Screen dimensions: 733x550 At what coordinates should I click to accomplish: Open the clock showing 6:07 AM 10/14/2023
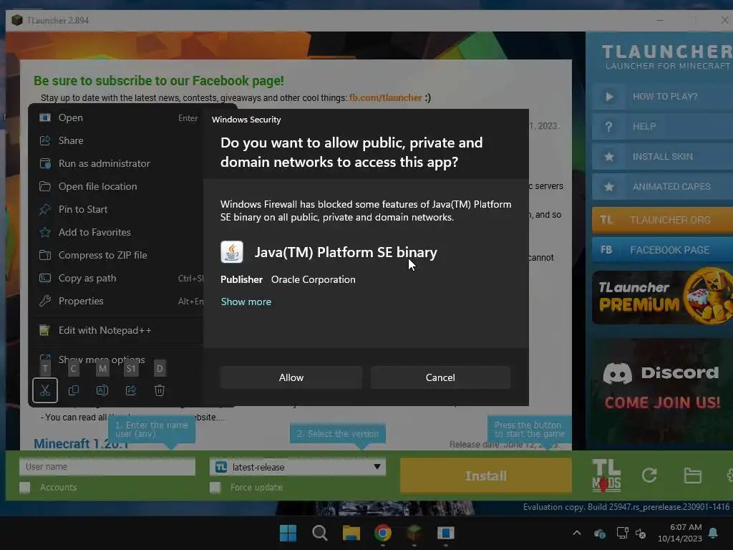click(x=679, y=533)
